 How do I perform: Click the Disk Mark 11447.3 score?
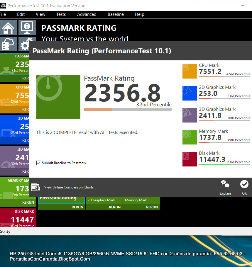[x=212, y=159]
